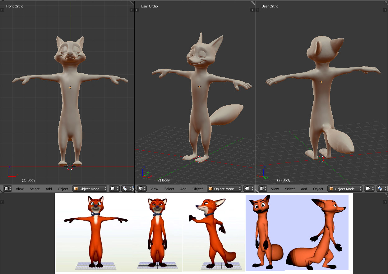
Task: Expand left plus of bottom image editor
Action: pyautogui.click(x=2, y=202)
